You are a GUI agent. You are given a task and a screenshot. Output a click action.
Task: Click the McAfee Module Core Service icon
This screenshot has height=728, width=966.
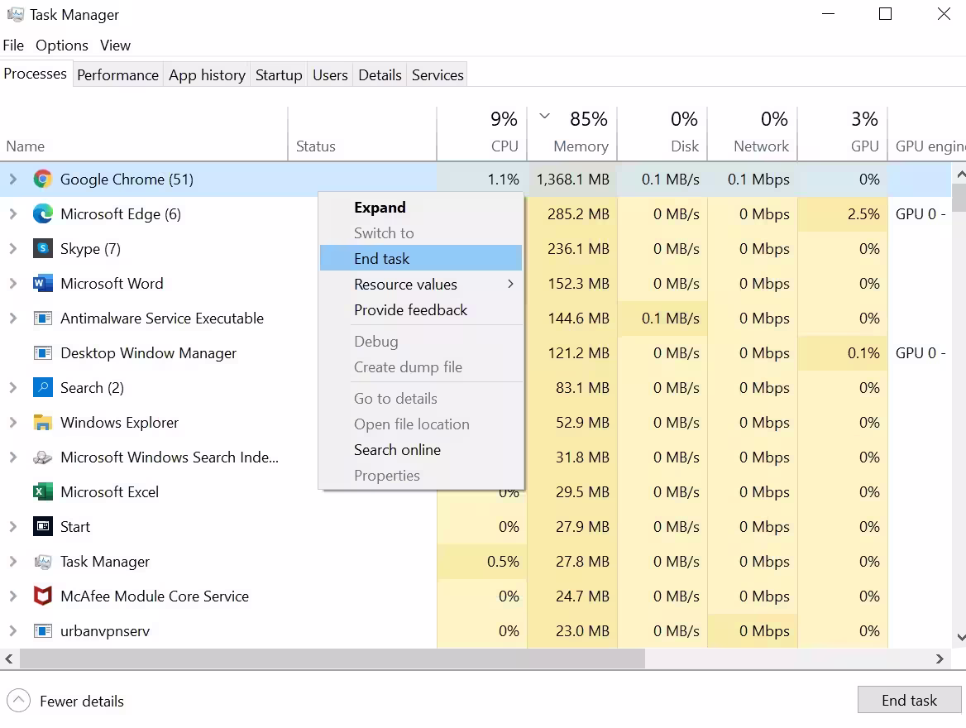tap(42, 596)
